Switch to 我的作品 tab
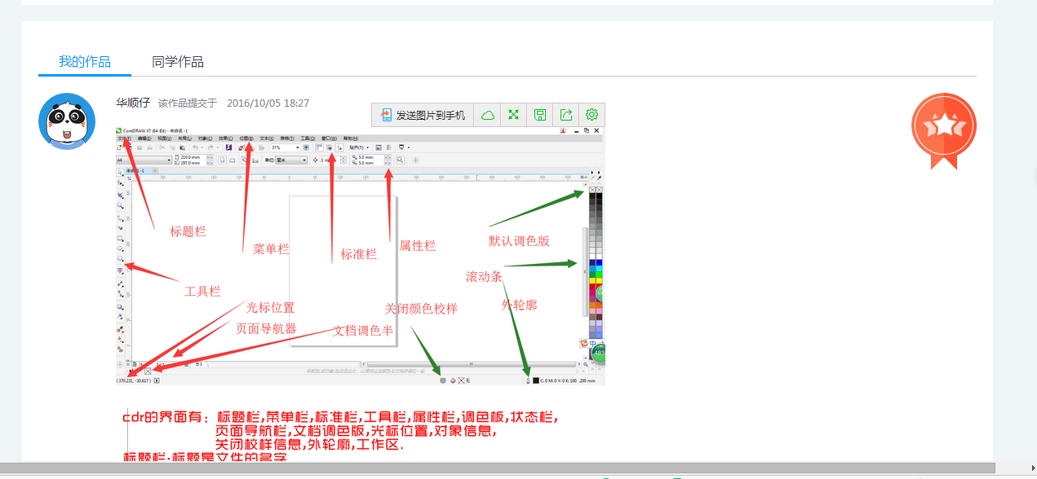The width and height of the screenshot is (1037, 479). click(x=84, y=62)
